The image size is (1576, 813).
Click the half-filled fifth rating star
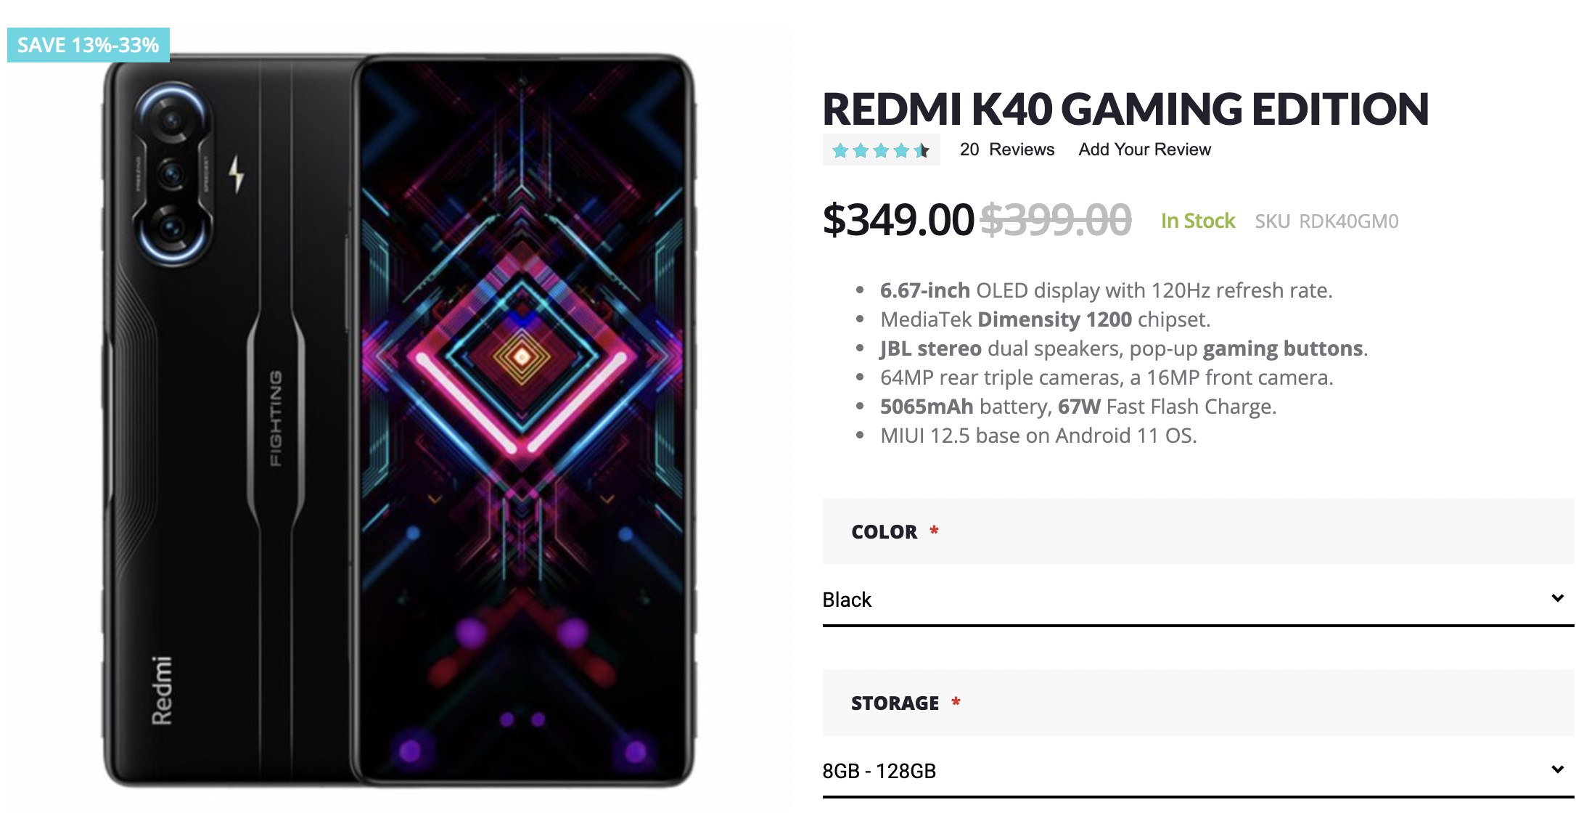tap(922, 151)
